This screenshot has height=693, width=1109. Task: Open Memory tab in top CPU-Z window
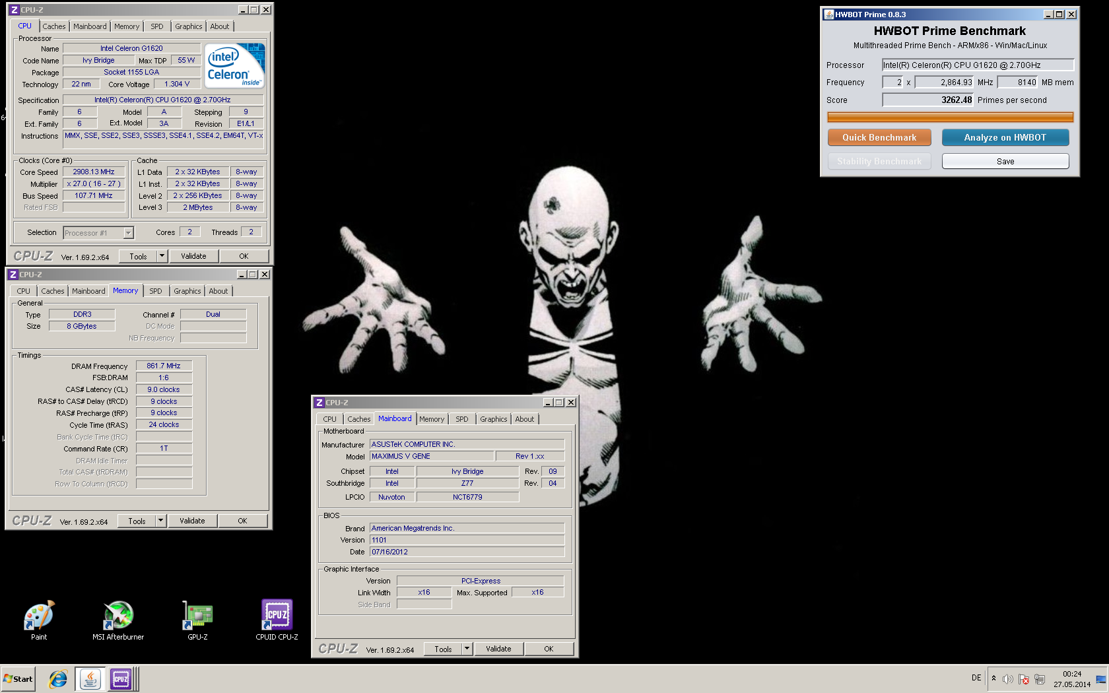127,26
